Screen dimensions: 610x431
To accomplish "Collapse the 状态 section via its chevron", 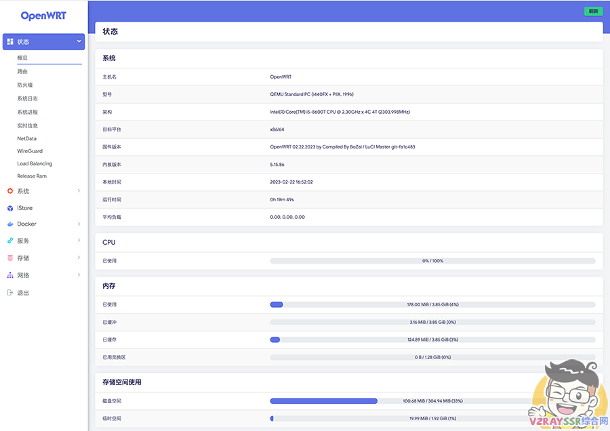I will tap(79, 41).
